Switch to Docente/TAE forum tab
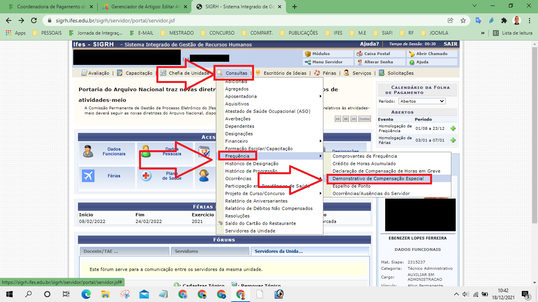 (124, 251)
